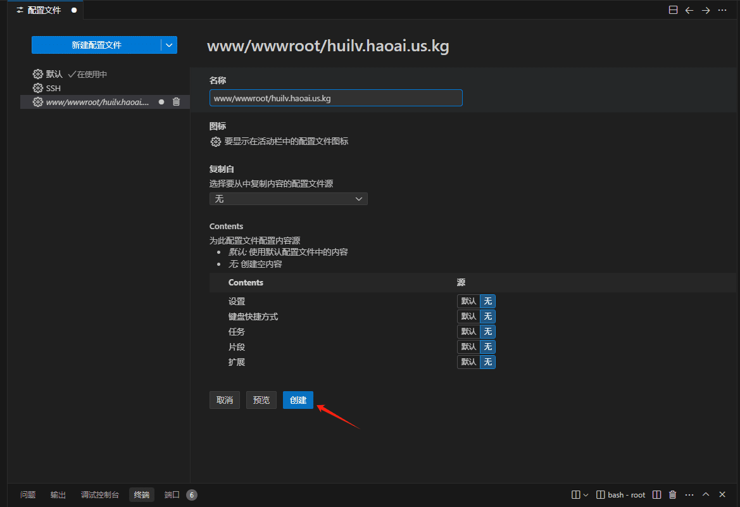740x507 pixels.
Task: Select the 配置文件 editor tab
Action: pos(46,10)
